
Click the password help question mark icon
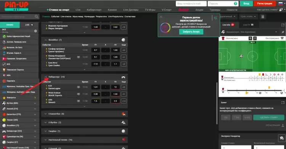click(x=236, y=3)
